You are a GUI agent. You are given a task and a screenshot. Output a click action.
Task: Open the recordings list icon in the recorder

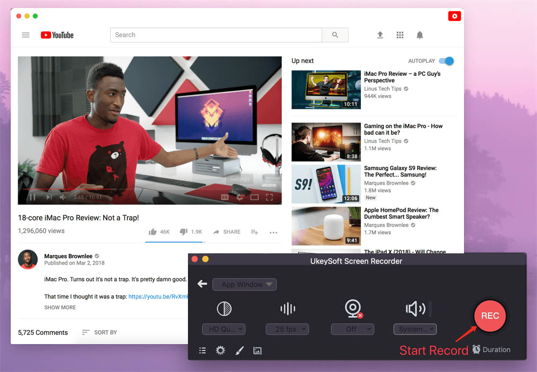203,351
